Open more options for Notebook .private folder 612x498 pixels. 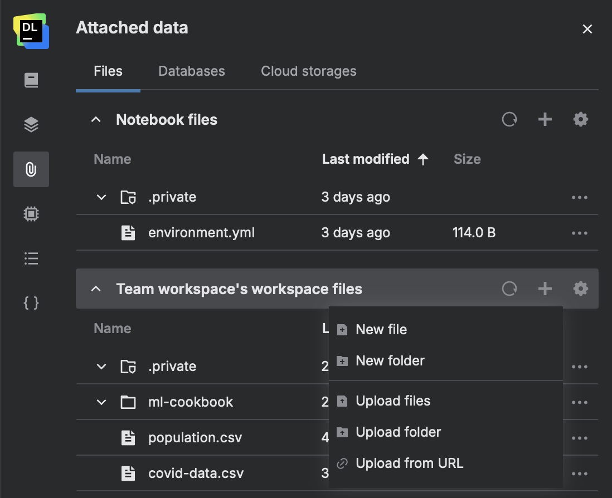580,197
